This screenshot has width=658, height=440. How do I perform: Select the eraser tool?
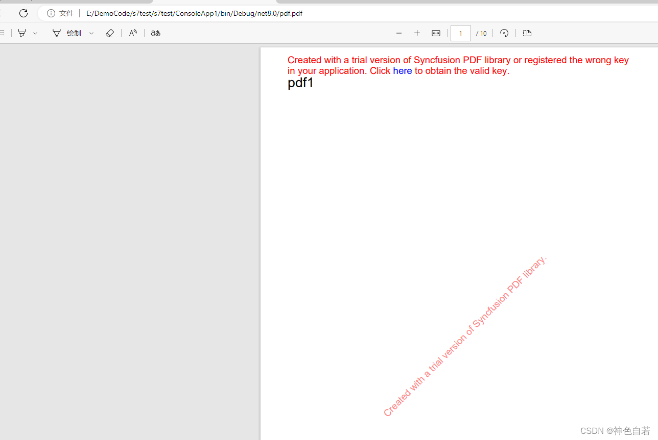click(109, 33)
